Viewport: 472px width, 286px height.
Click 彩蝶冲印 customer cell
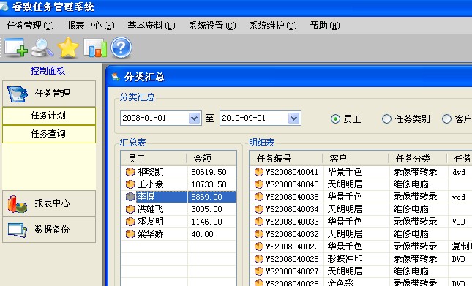click(x=345, y=259)
